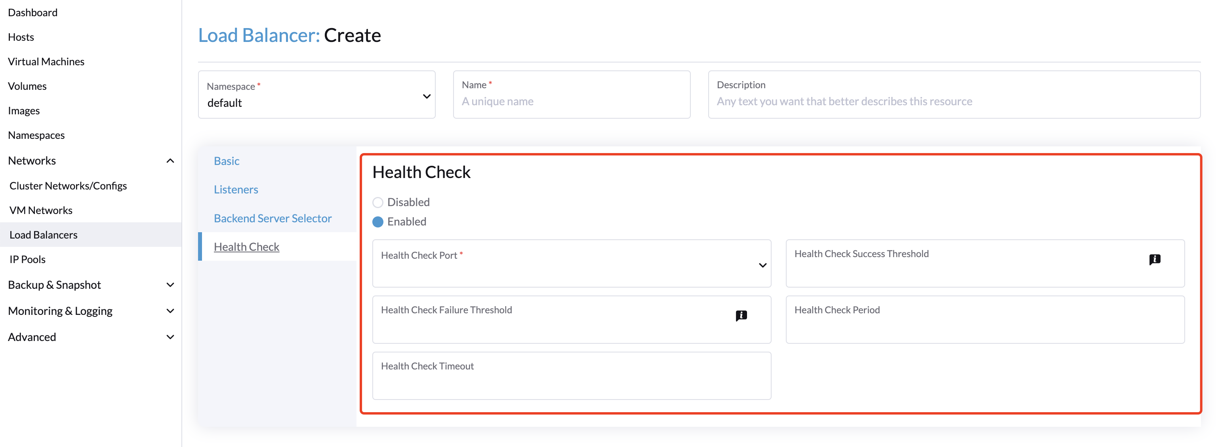Click the info icon beside Health Check Failure Threshold
This screenshot has height=447, width=1216.
[x=741, y=315]
